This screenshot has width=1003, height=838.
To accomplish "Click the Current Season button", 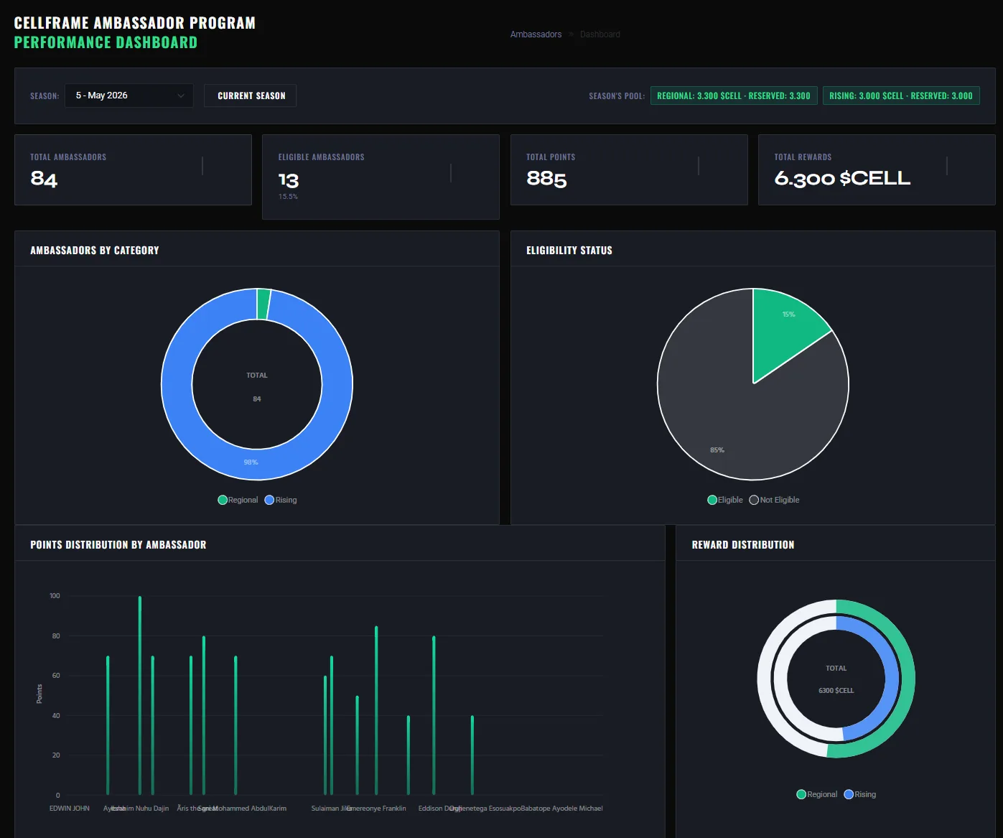I will tap(251, 96).
